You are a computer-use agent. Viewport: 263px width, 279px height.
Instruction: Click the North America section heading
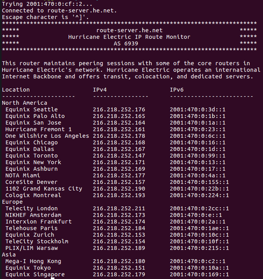coord(24,103)
